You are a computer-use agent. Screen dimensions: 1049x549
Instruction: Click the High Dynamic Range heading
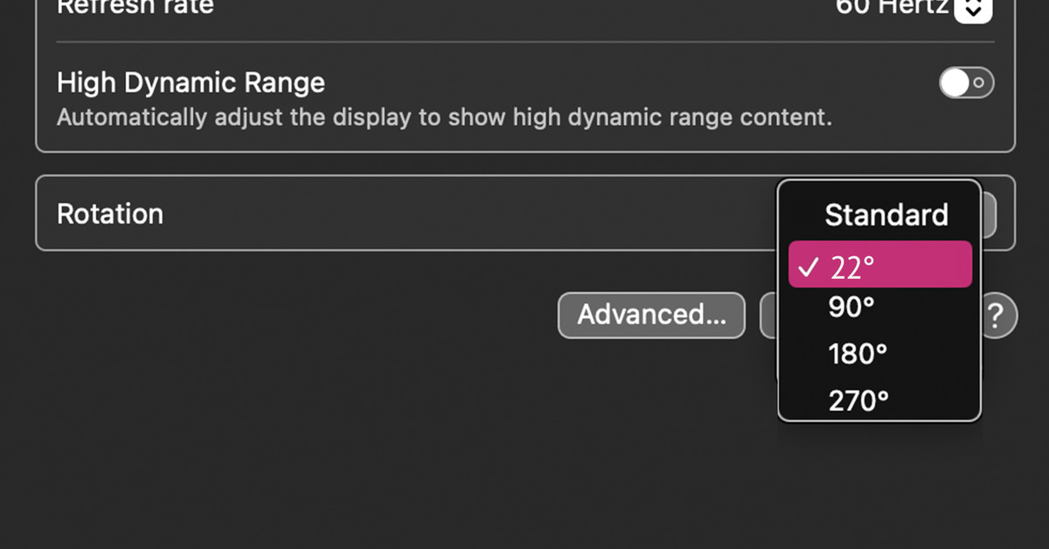coord(191,83)
